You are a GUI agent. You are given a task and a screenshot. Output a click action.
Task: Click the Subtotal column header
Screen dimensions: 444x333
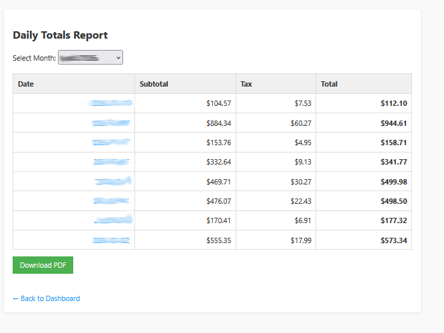point(154,84)
